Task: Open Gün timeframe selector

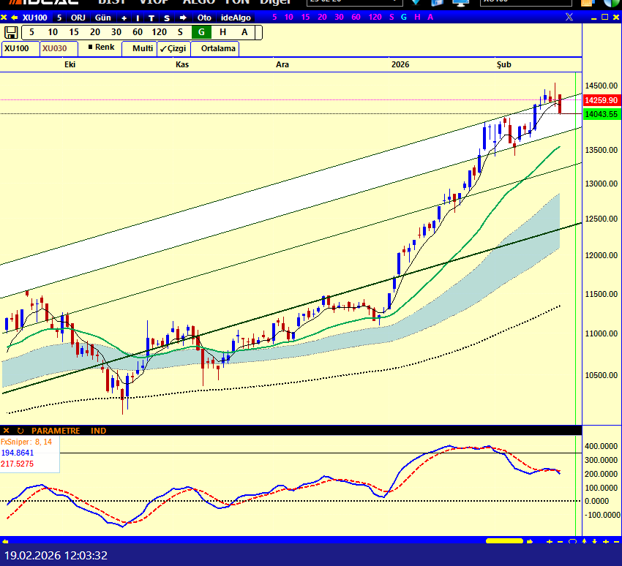Action: click(102, 18)
